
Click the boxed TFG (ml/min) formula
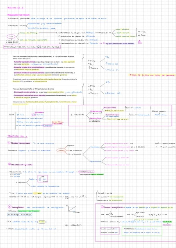[x=32, y=47]
